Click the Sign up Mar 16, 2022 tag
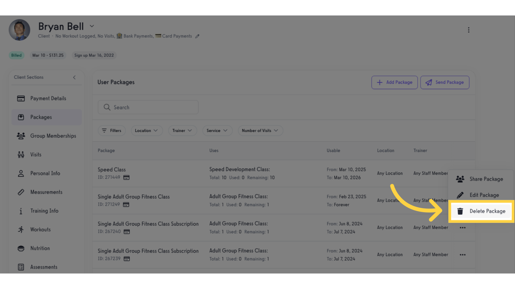The width and height of the screenshot is (515, 289). [x=94, y=55]
